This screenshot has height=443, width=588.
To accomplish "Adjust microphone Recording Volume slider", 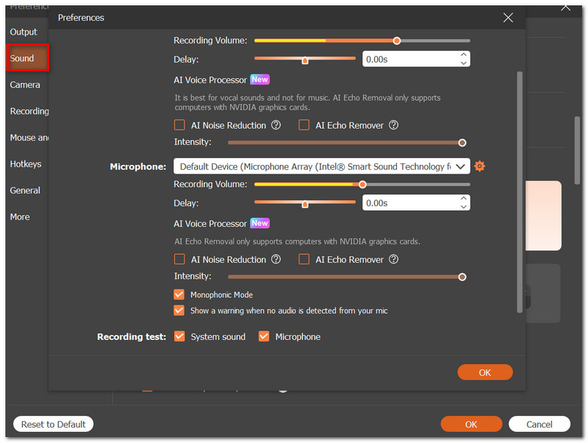I will (362, 184).
